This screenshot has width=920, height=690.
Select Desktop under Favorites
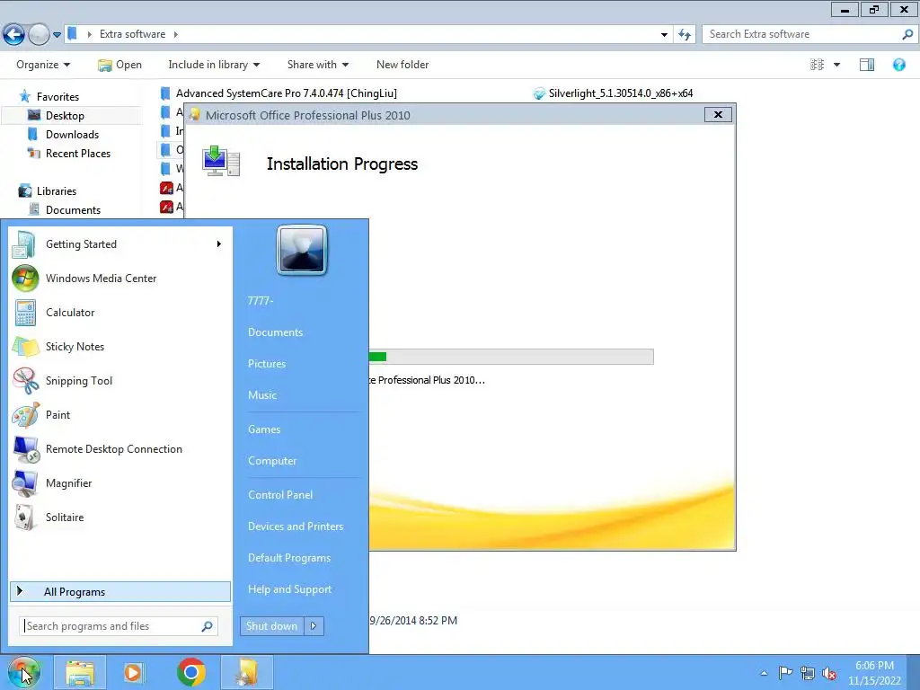tap(65, 116)
